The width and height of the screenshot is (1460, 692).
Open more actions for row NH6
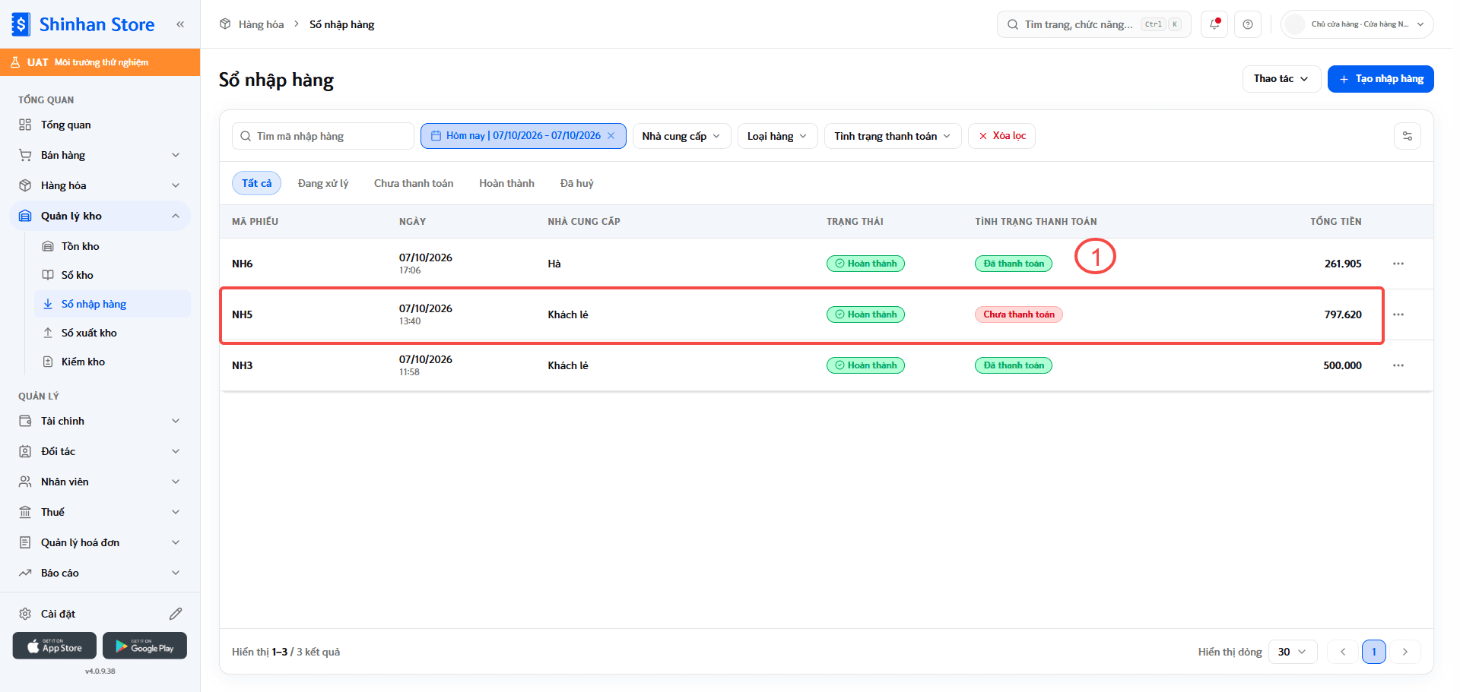click(1398, 264)
